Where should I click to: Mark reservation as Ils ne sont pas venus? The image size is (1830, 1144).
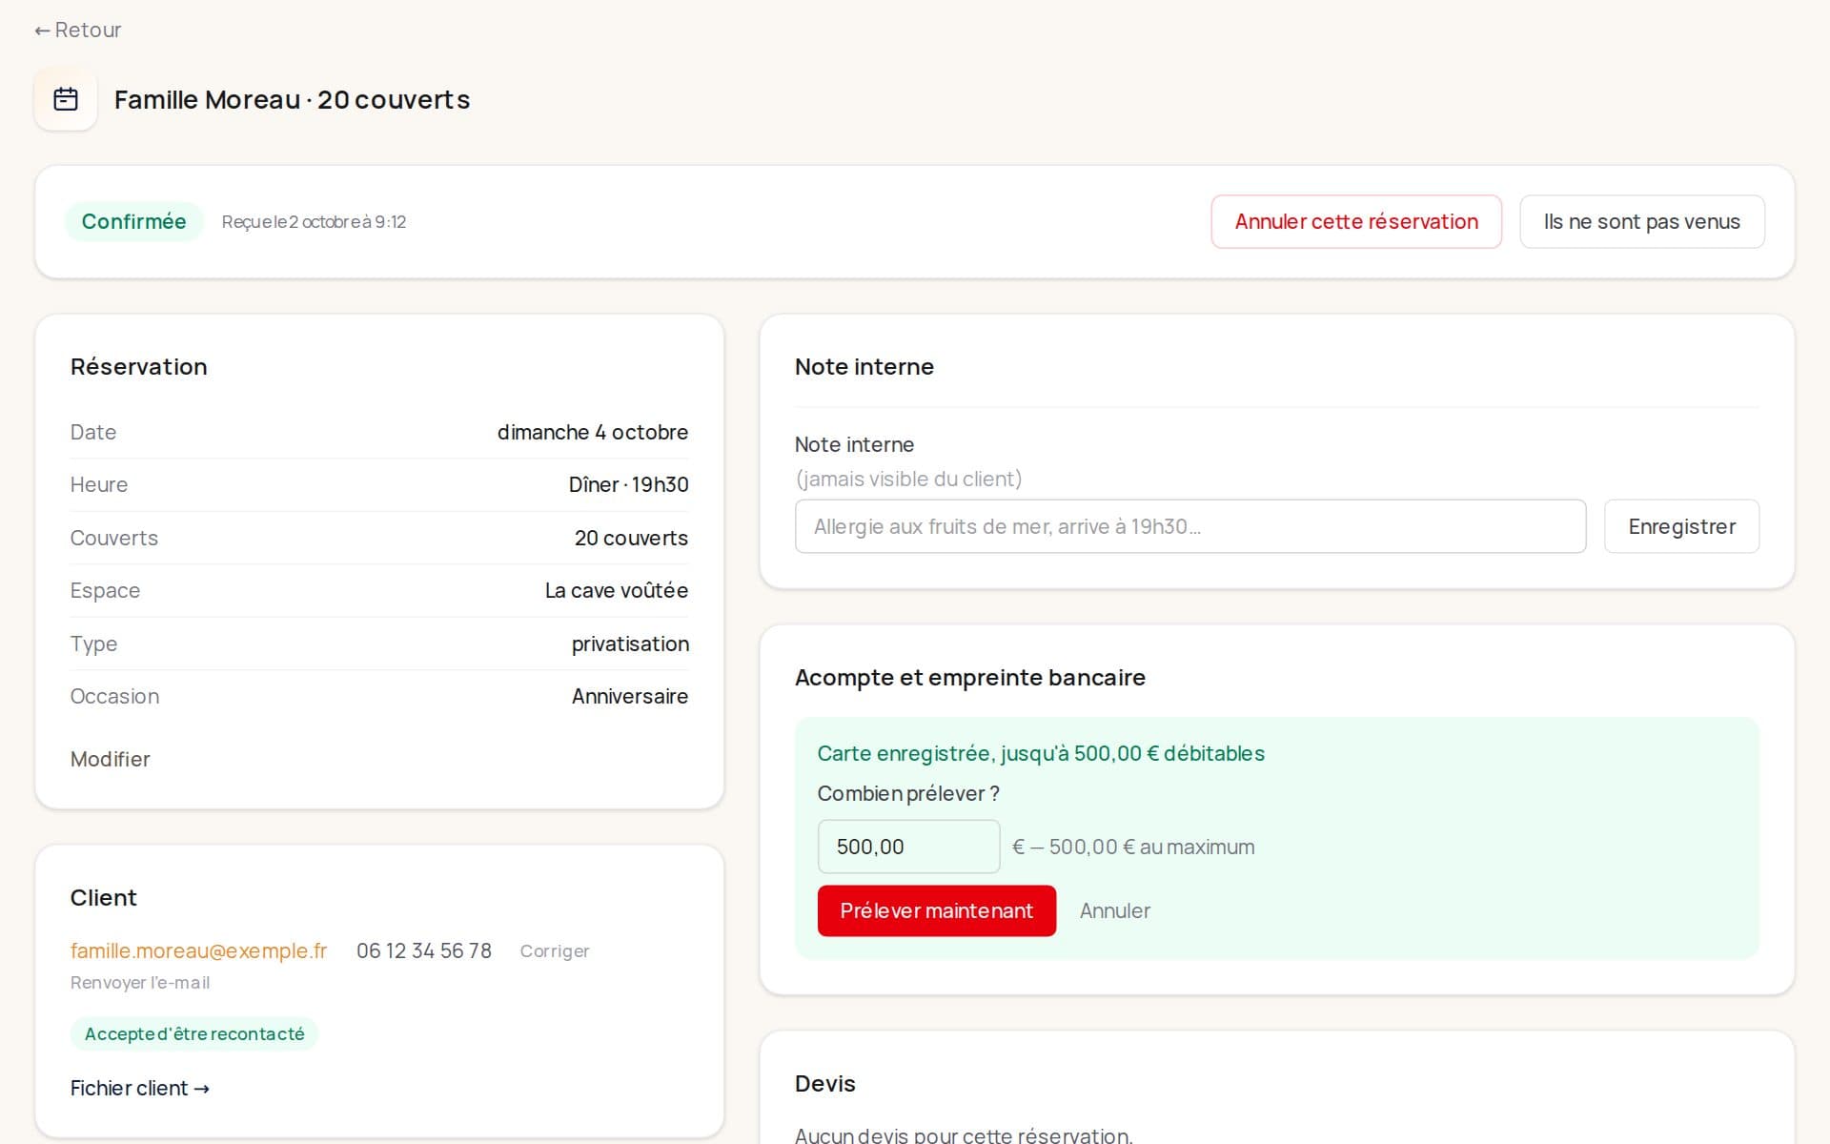(x=1641, y=221)
